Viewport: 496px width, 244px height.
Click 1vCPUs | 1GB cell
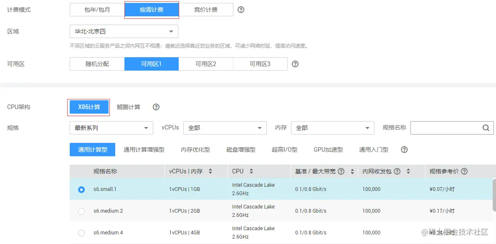tap(185, 189)
